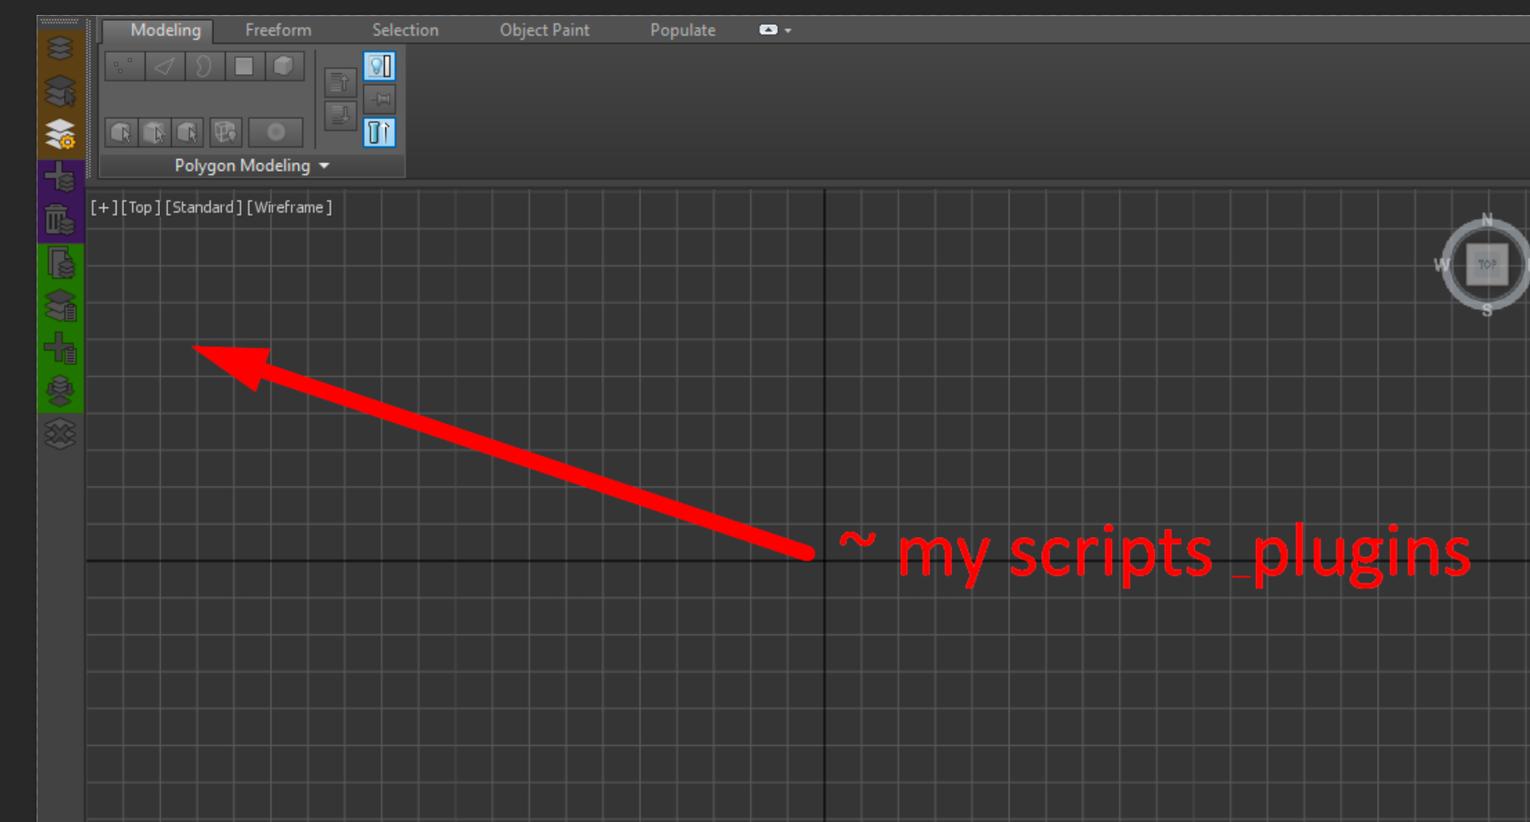Activate Edge sub-object mode
Image resolution: width=1530 pixels, height=822 pixels.
(x=164, y=66)
